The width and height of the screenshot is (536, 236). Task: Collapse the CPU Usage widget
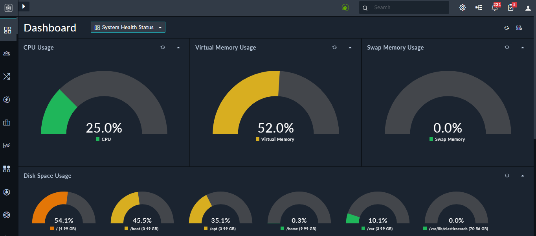(178, 47)
